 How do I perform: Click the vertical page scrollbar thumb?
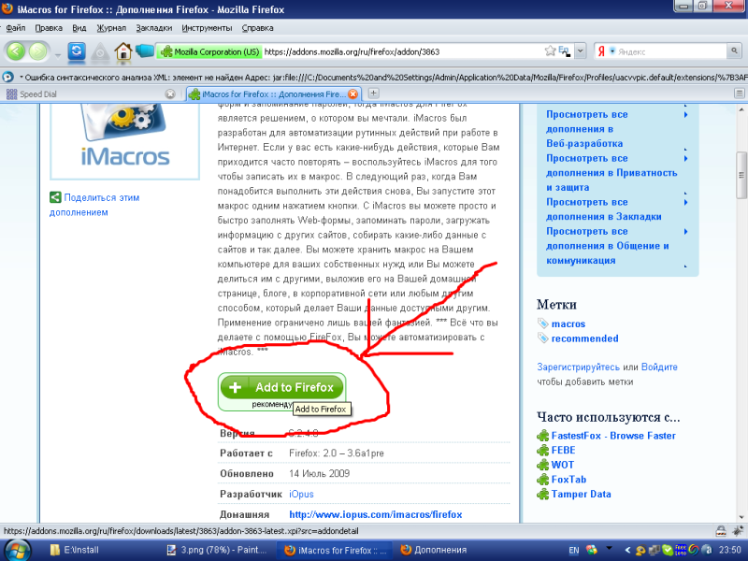[741, 175]
